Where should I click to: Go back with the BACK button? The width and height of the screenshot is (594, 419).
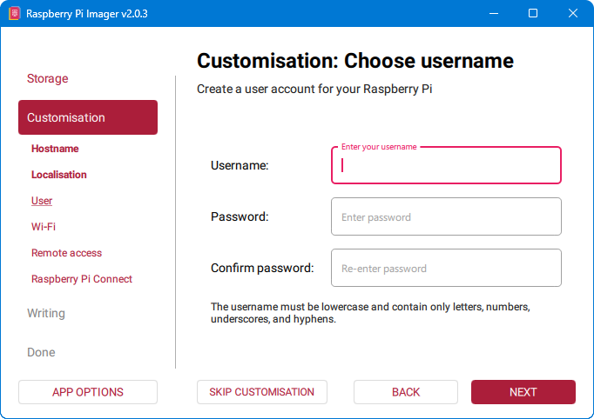click(406, 392)
